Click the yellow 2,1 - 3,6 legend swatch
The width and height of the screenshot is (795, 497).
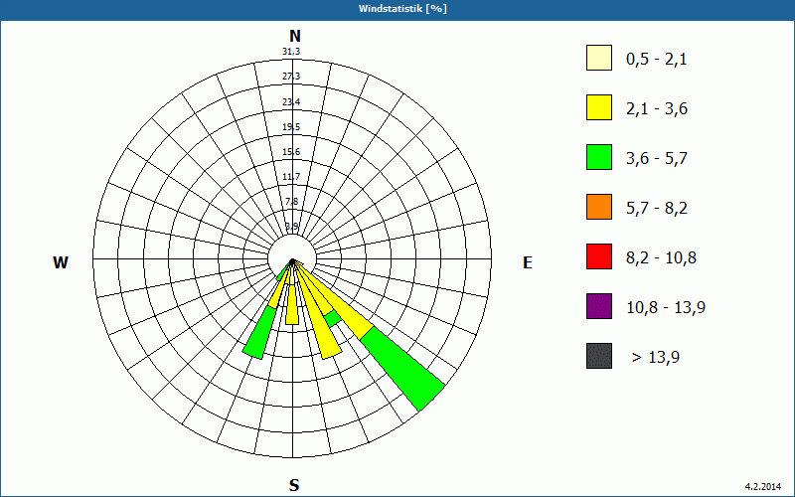pyautogui.click(x=599, y=107)
